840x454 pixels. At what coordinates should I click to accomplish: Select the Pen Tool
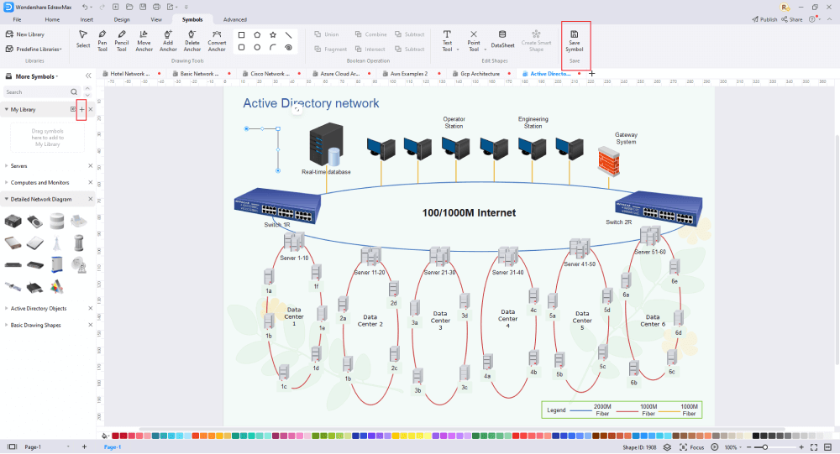(102, 40)
